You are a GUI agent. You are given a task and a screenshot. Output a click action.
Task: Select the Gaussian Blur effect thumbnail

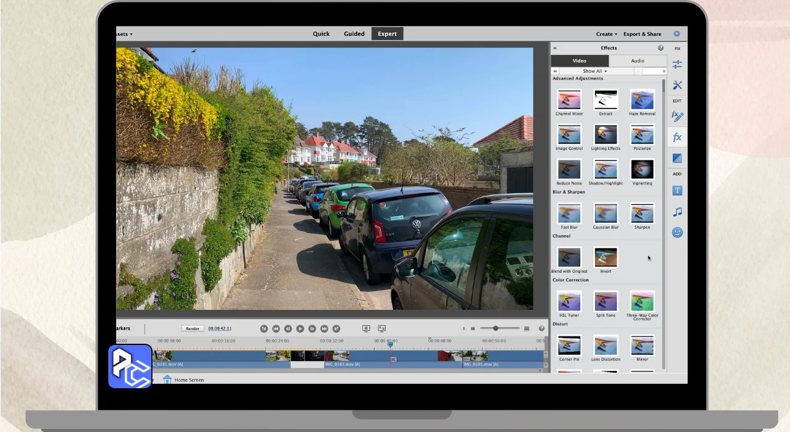click(x=605, y=214)
